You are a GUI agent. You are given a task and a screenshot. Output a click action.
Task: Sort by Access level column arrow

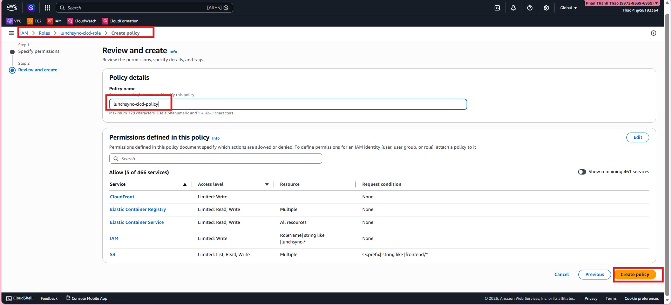(x=267, y=184)
